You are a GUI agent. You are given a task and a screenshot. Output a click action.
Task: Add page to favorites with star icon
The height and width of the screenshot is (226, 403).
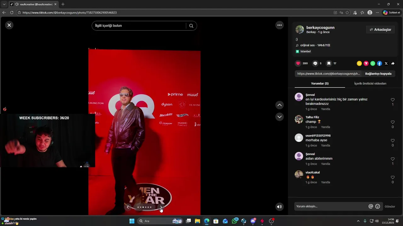coord(347,13)
